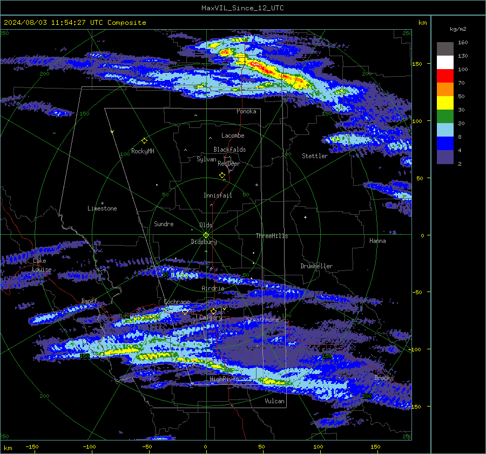486x454 pixels.
Task: Select the 2024/08/03 11:54:27 UTC Composite timestamp
Action: tap(75, 23)
